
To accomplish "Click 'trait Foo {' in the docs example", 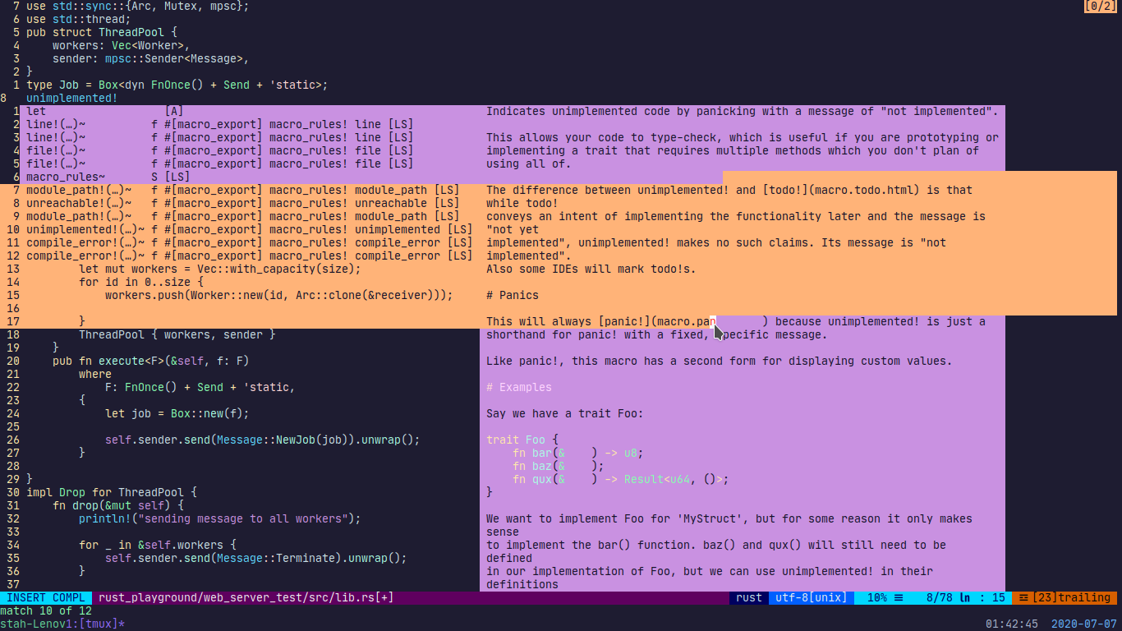I will tap(522, 440).
